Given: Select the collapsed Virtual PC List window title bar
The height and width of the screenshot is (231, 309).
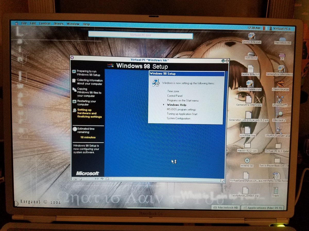Looking at the screenshot, I should [x=141, y=35].
